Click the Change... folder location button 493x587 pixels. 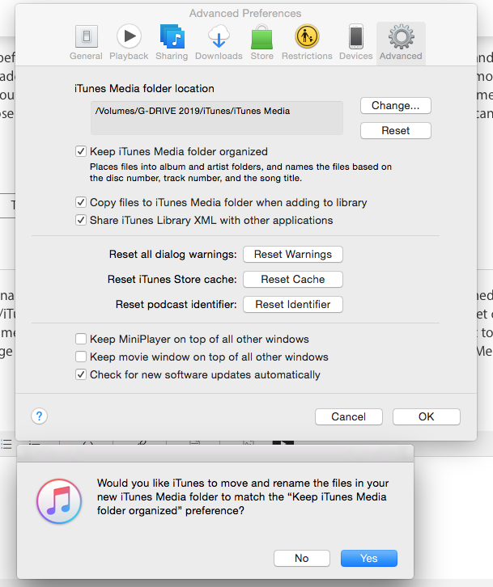pos(396,106)
